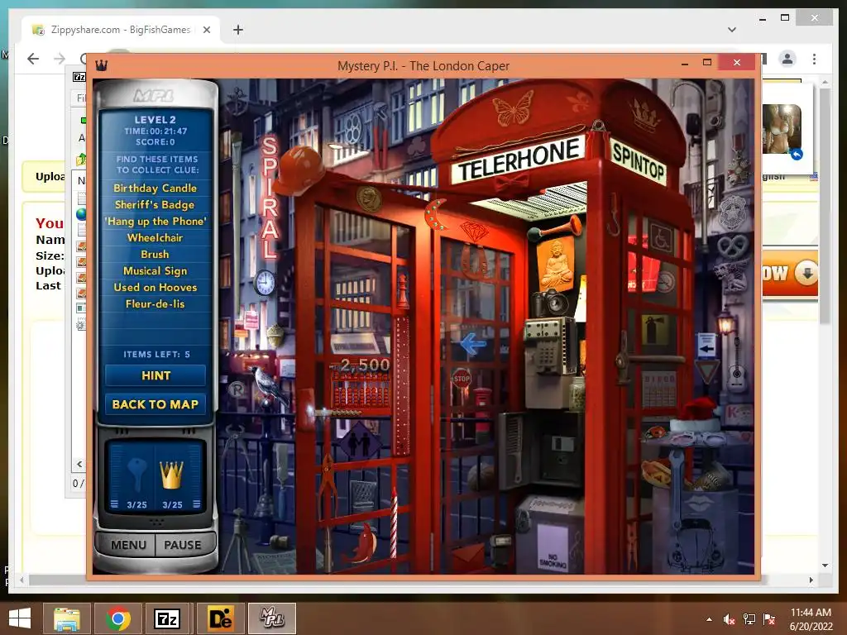Click the pretzel on right wall
The width and height of the screenshot is (847, 635).
[x=732, y=247]
